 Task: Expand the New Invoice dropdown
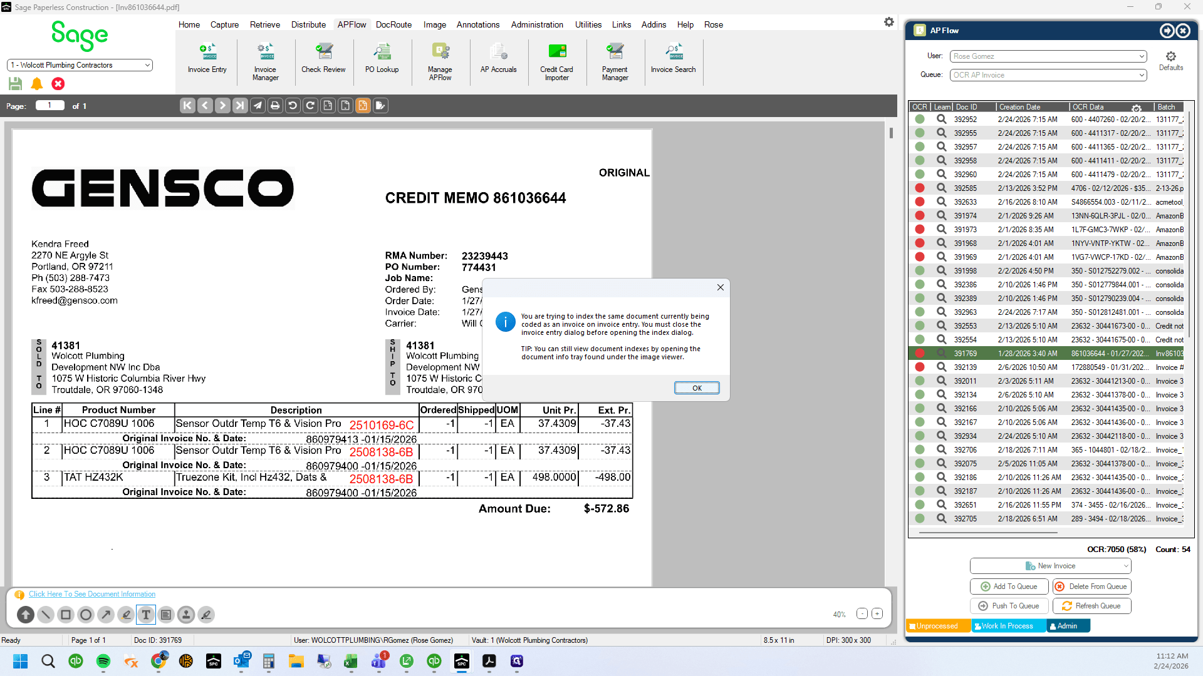tap(1125, 566)
